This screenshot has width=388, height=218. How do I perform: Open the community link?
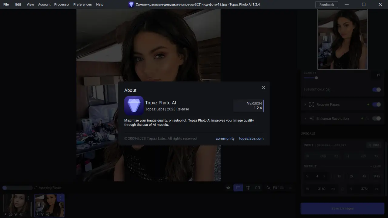tap(225, 138)
